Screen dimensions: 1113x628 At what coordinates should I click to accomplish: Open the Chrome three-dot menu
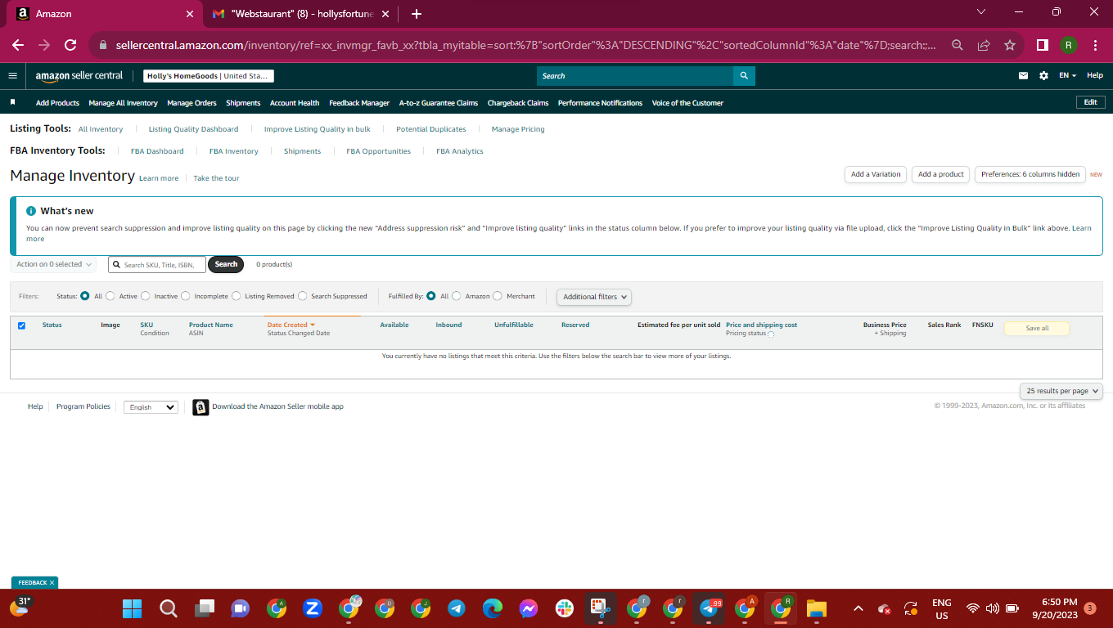(x=1095, y=45)
